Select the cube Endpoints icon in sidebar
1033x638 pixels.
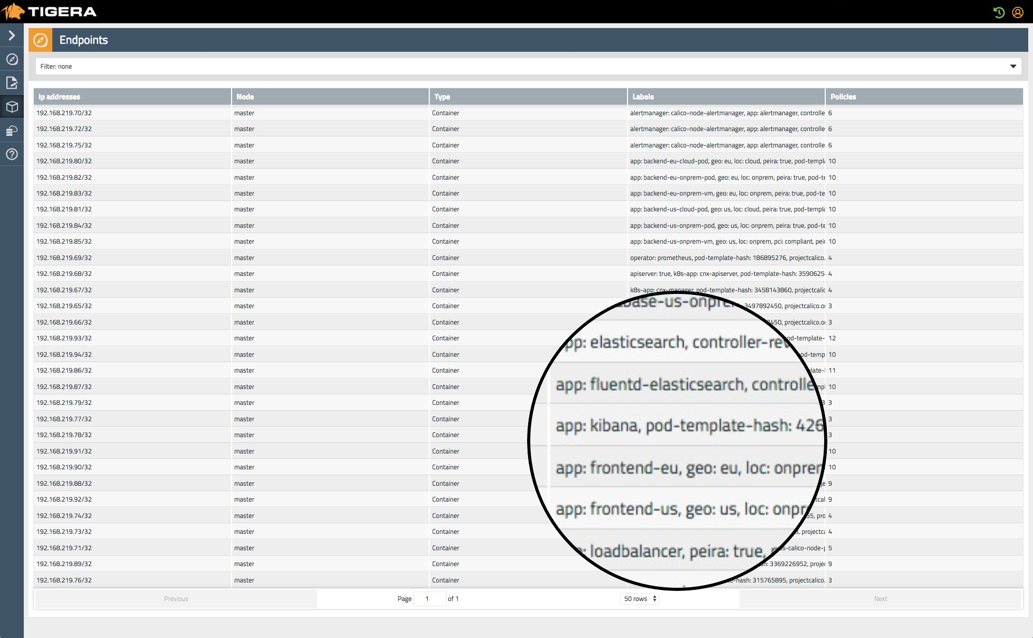[x=12, y=107]
